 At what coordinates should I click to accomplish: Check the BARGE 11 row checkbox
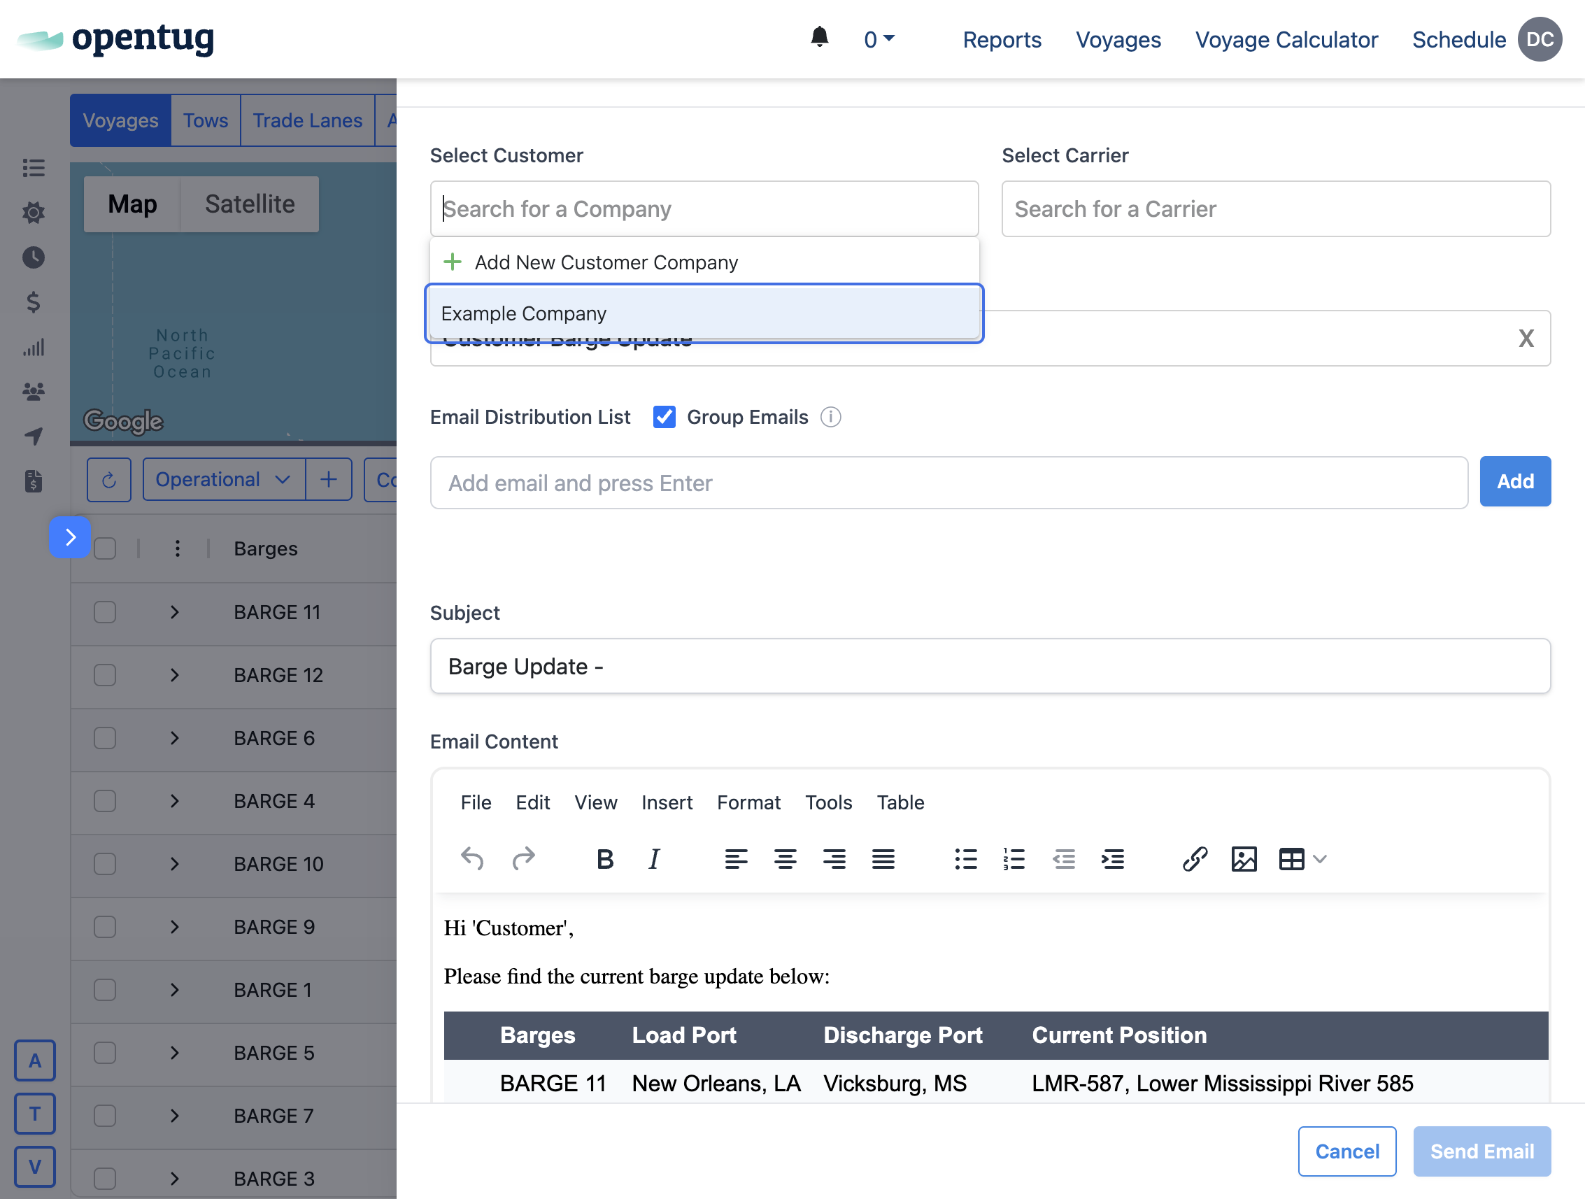coord(106,612)
